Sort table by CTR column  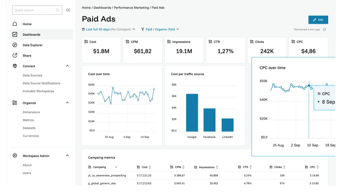tap(251, 167)
